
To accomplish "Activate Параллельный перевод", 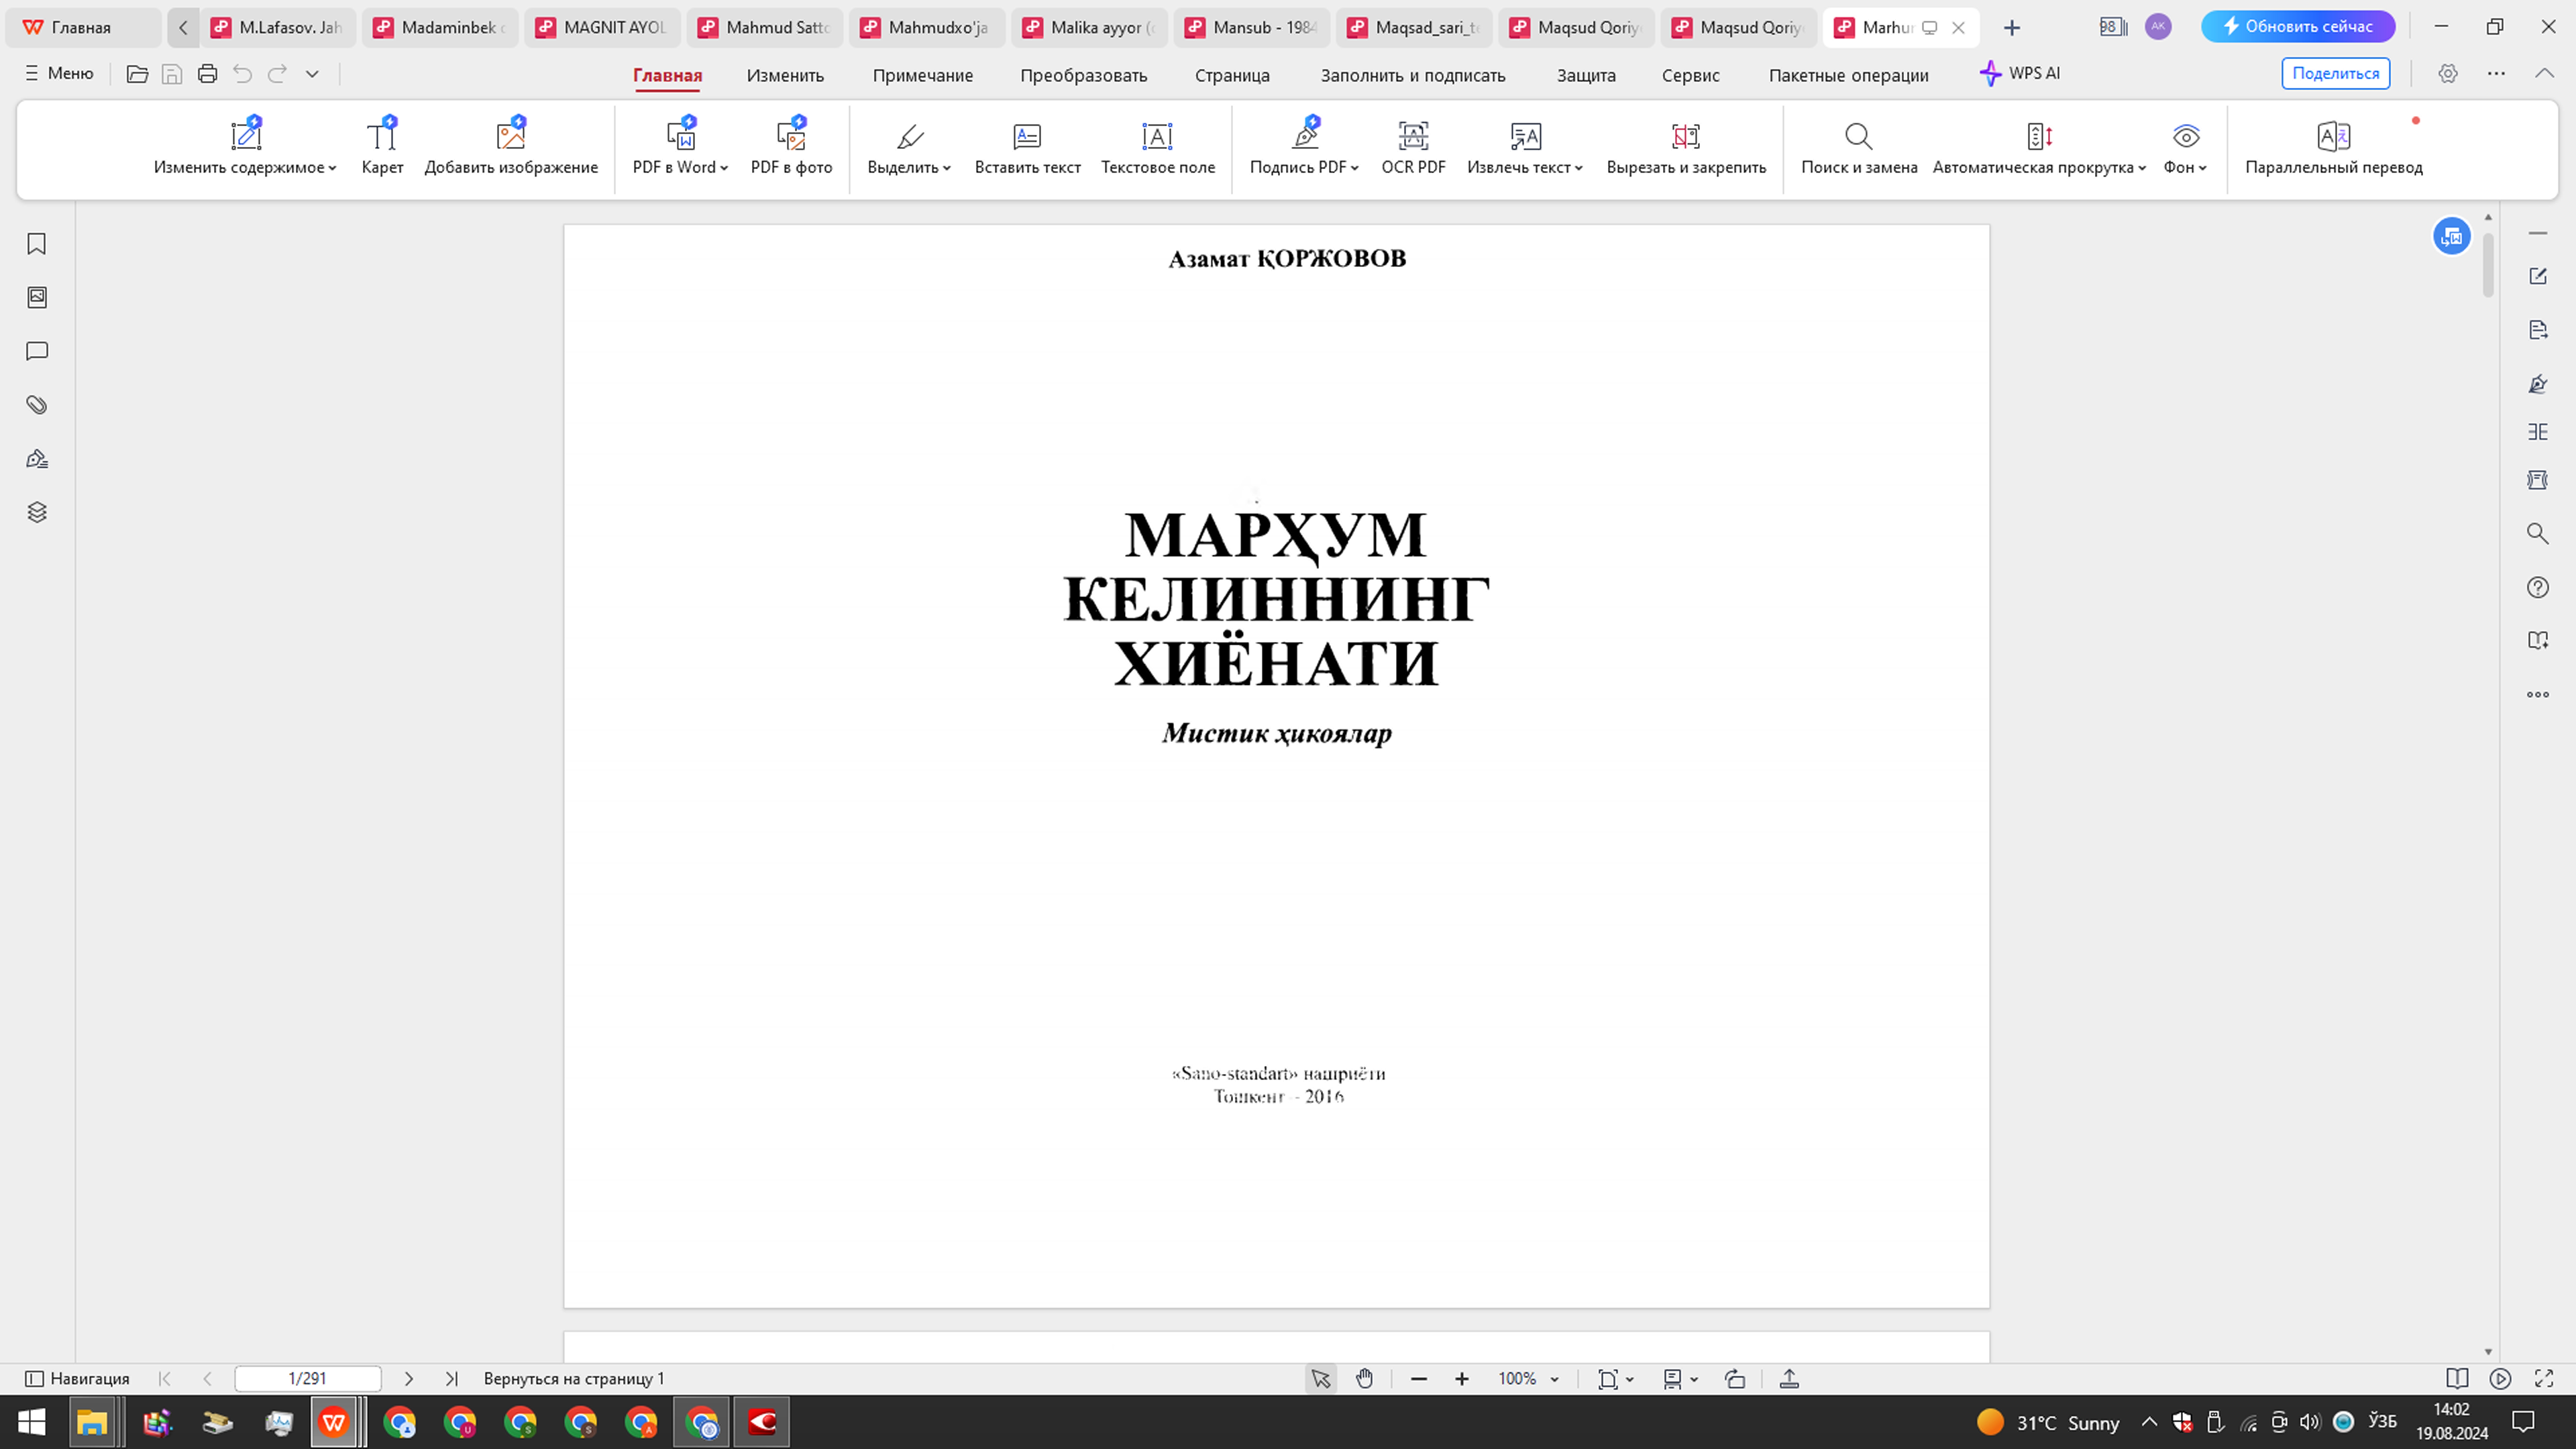I will pos(2334,147).
